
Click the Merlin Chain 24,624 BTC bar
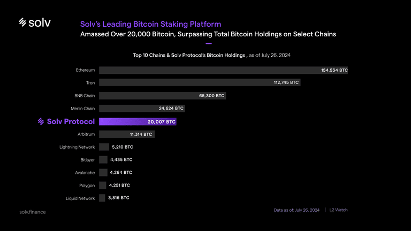pos(142,109)
